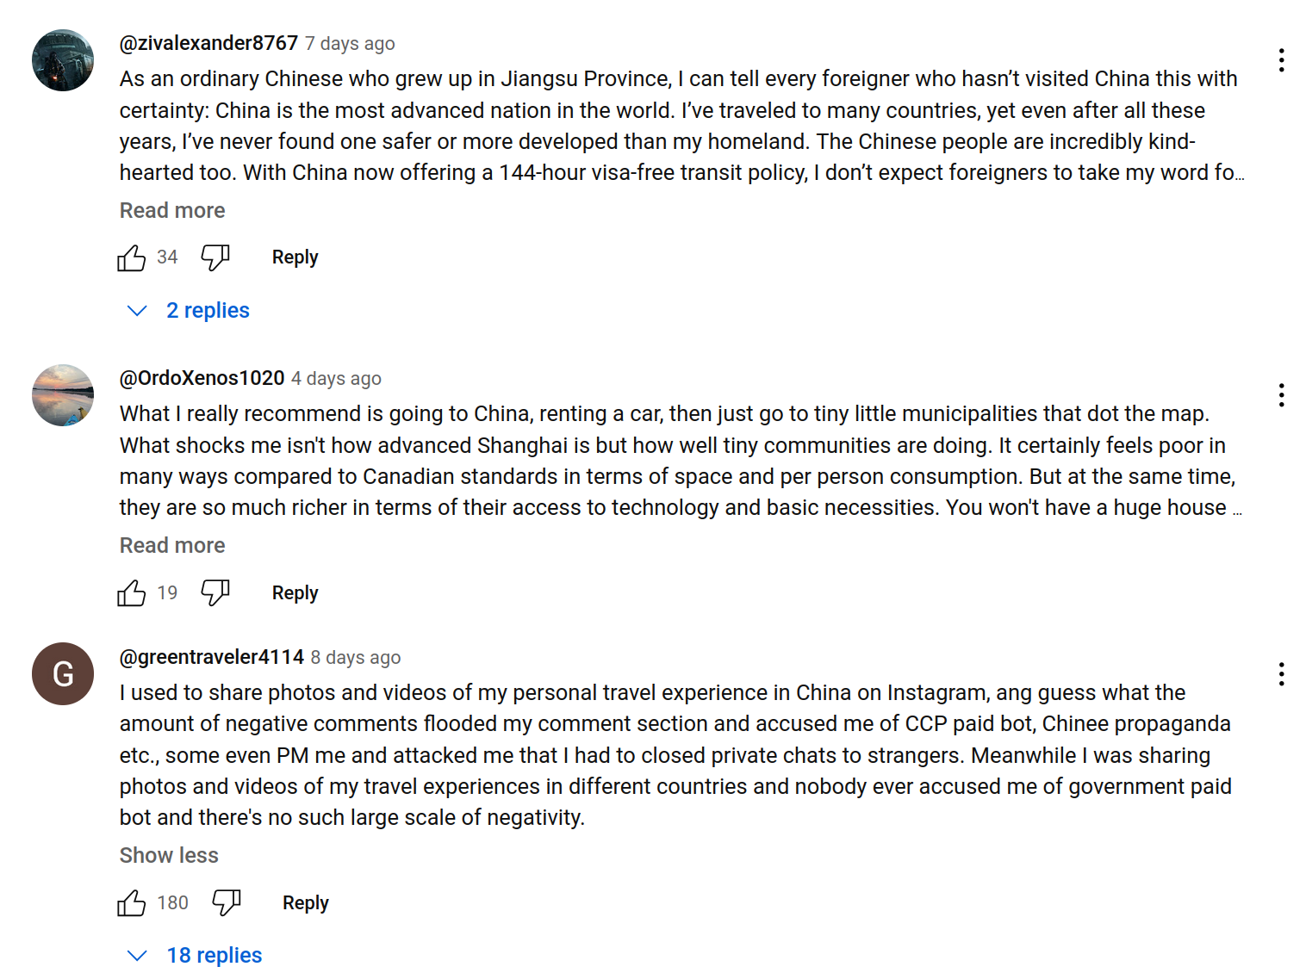
Task: Open options menu for @zivalexander8767 comment
Action: tap(1281, 60)
